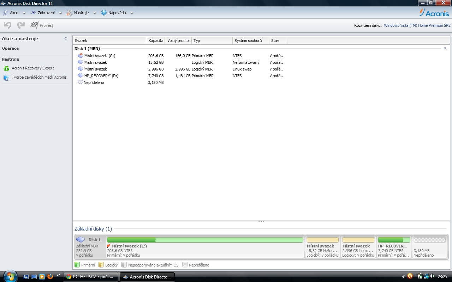Image resolution: width=452 pixels, height=282 pixels.
Task: Click the Disk 1 icon in disk map
Action: tap(81, 239)
